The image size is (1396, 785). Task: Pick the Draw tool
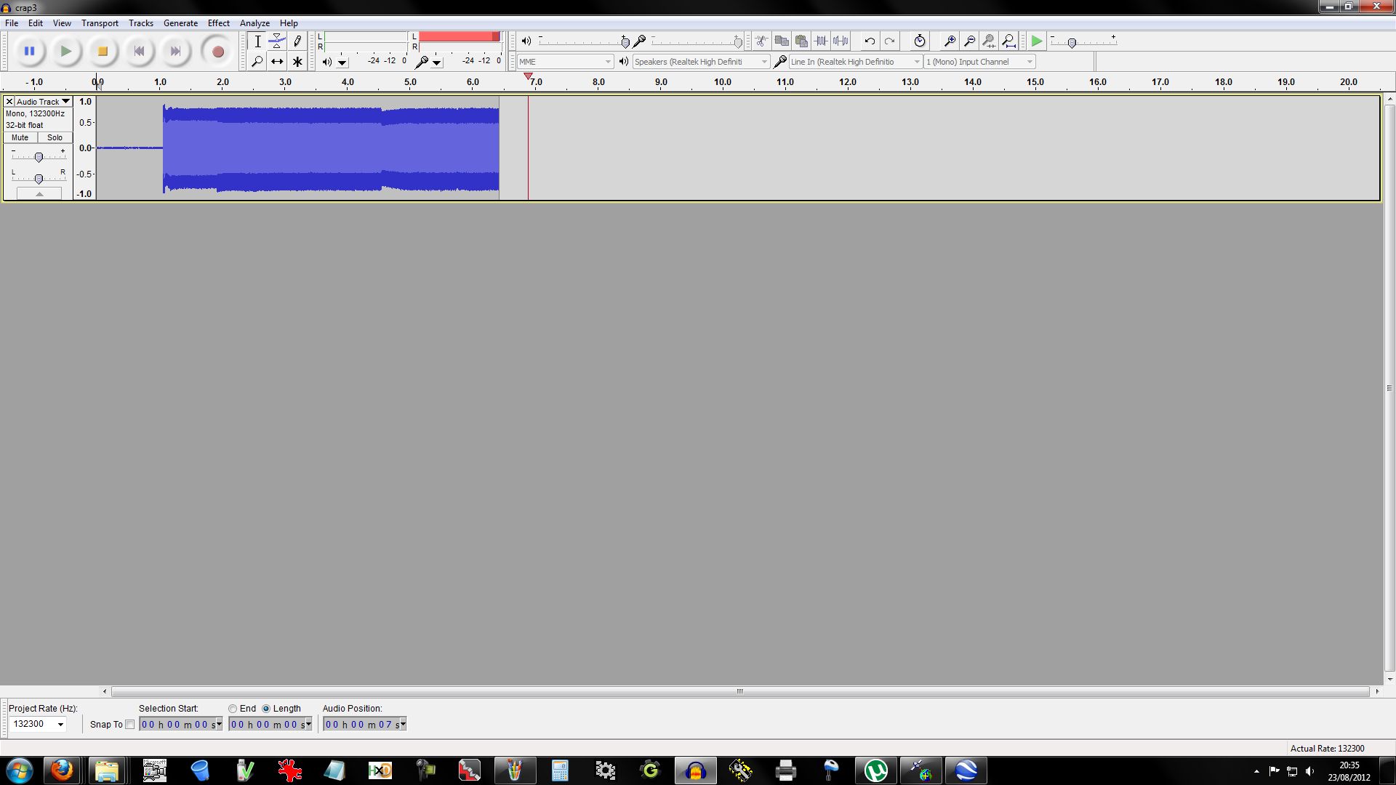pyautogui.click(x=297, y=41)
